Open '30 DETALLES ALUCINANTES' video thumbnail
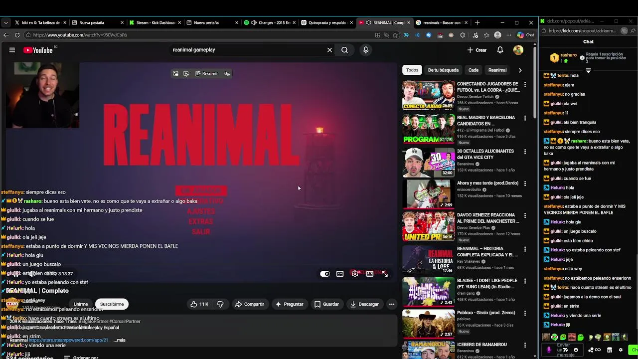 coord(428,162)
